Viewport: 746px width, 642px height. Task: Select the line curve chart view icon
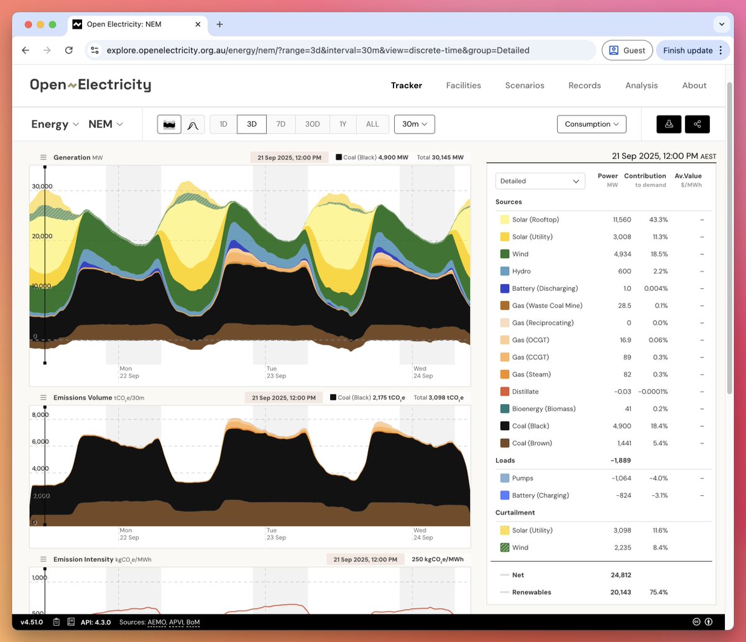[193, 124]
